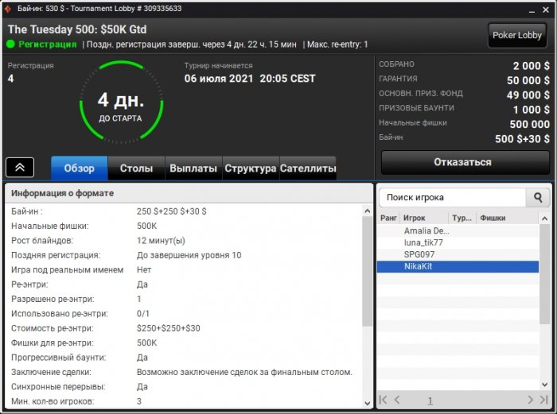Select player Amalia De... in list
This screenshot has height=414, width=557.
pyautogui.click(x=458, y=231)
